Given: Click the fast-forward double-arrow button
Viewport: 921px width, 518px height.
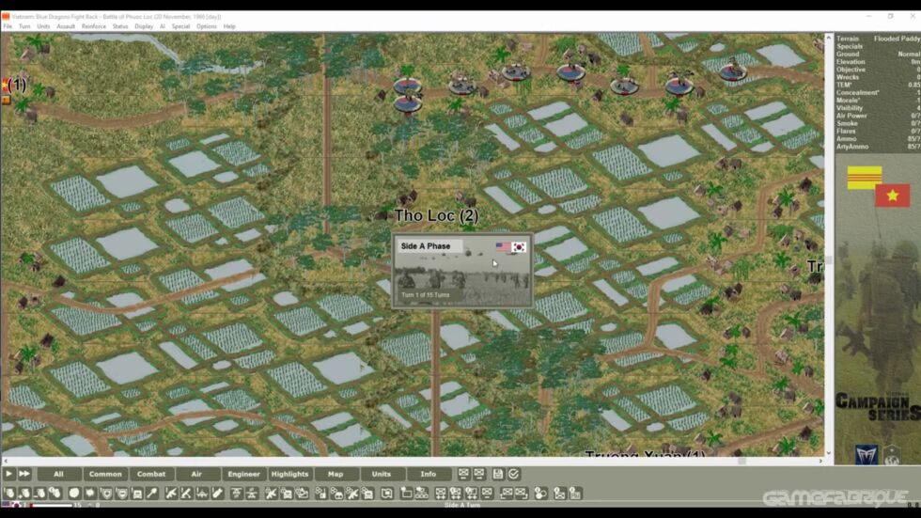Looking at the screenshot, I should coord(24,474).
